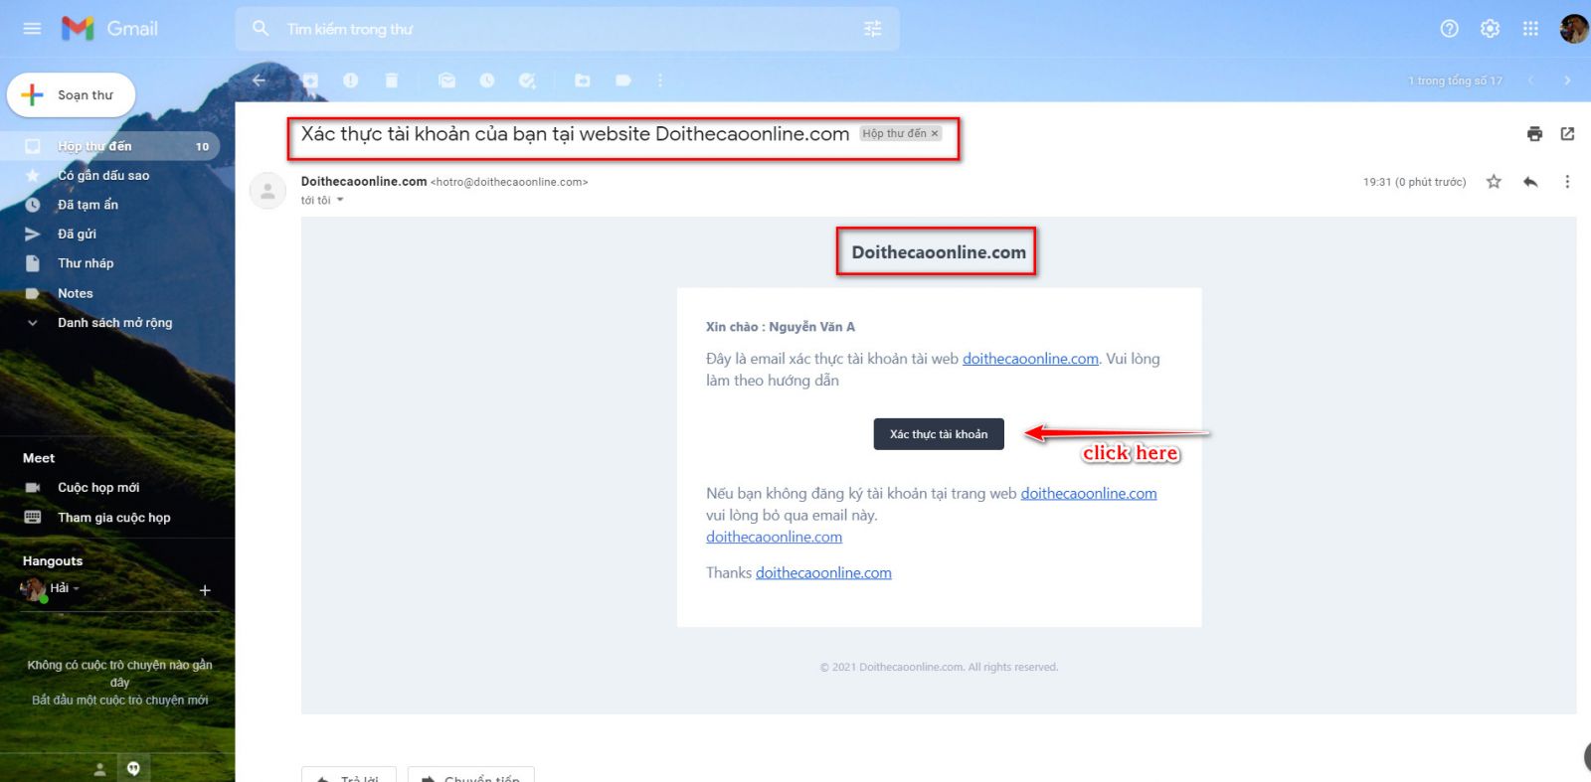Viewport: 1591px width, 782px height.
Task: Click the Bắt đầu một cuộc trò chuyện mới link
Action: click(x=120, y=700)
